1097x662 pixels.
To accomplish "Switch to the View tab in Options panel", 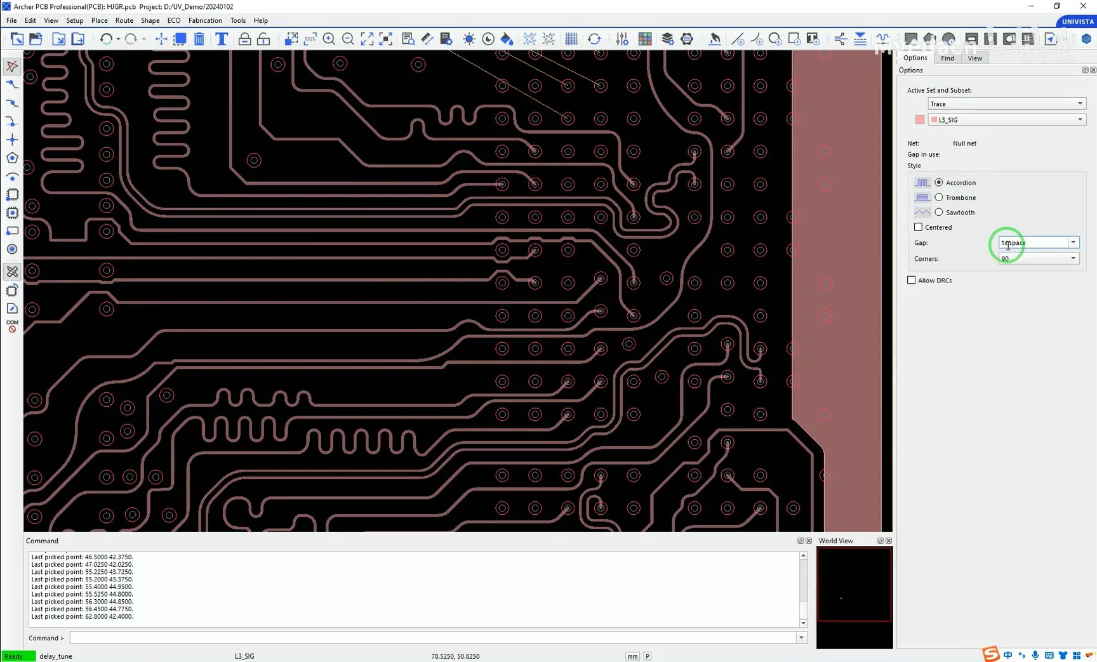I will [x=974, y=58].
